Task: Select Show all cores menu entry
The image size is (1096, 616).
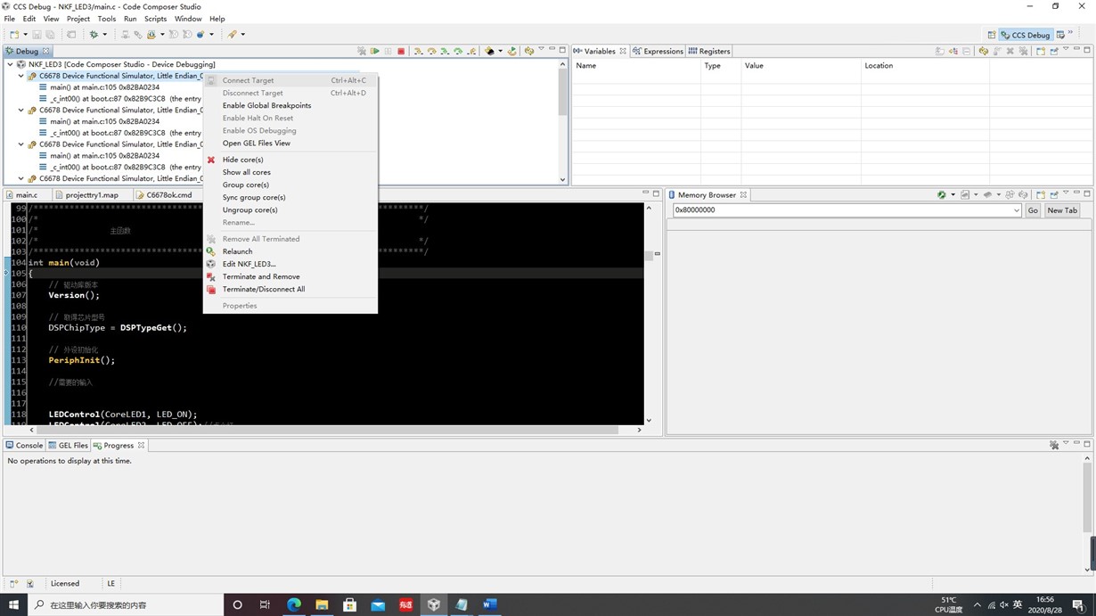Action: click(246, 172)
